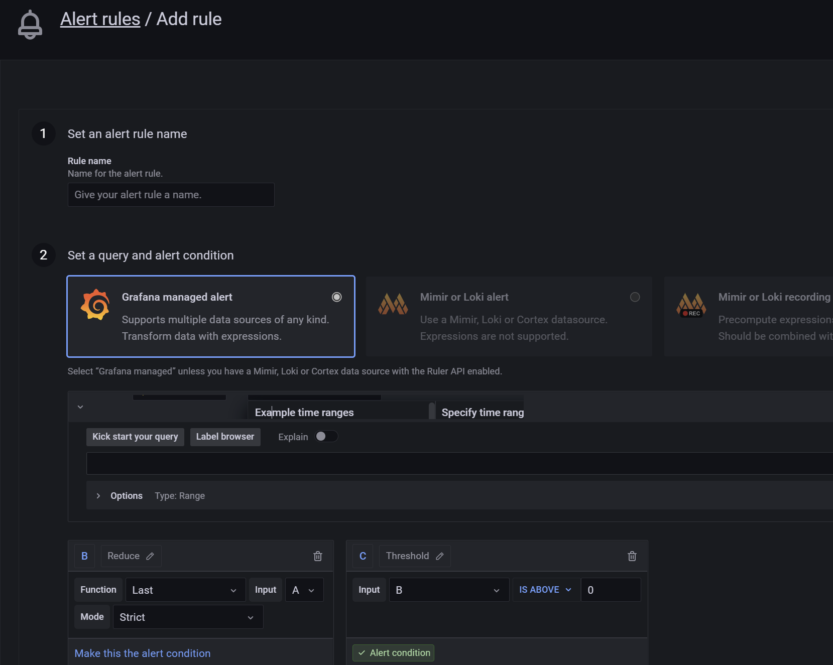Delete the Reduce expression with the trash icon
The image size is (833, 665).
(317, 556)
